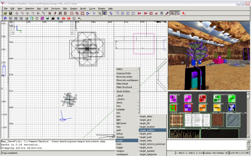This screenshot has height=156, width=251.
Task: Expand the func entity submenu
Action: (128, 106)
